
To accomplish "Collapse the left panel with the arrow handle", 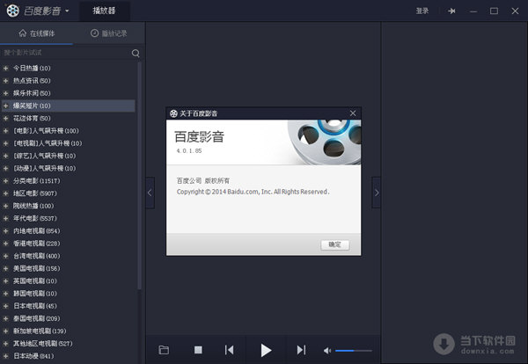I will (x=150, y=193).
